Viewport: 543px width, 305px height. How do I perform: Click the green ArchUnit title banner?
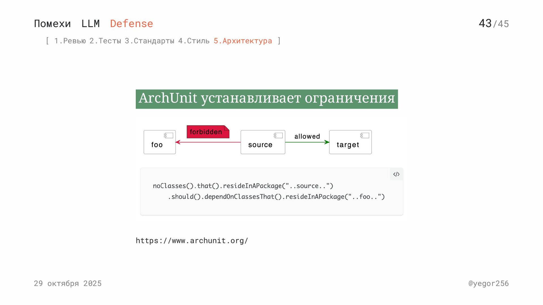[x=266, y=99]
